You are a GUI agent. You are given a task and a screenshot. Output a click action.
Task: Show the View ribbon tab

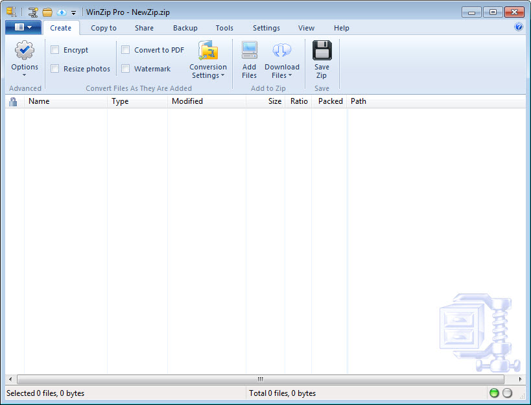307,28
